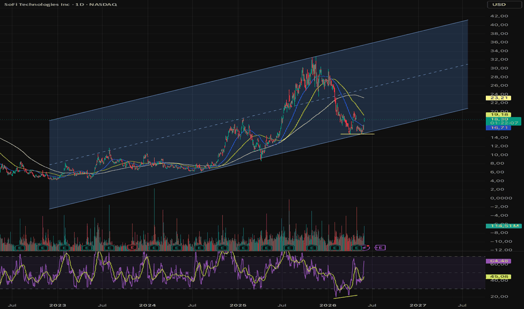Click the leftmost green earnings E marker

coord(20,248)
